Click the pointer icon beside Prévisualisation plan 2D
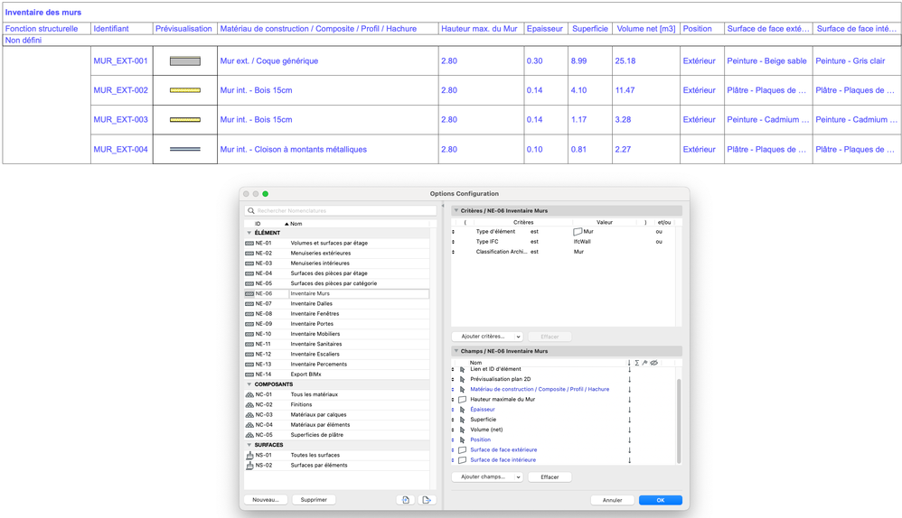 [x=462, y=379]
